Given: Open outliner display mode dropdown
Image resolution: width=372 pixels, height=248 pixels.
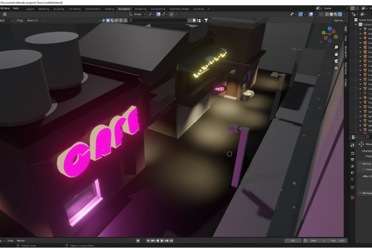Looking at the screenshot, I should pyautogui.click(x=354, y=14).
